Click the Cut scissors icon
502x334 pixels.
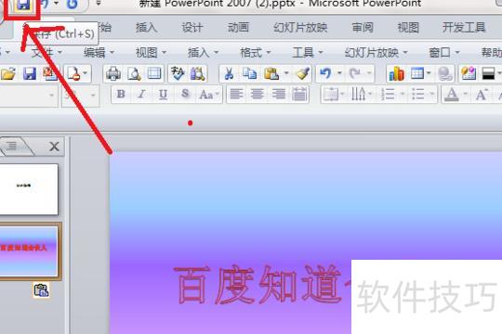coord(229,74)
